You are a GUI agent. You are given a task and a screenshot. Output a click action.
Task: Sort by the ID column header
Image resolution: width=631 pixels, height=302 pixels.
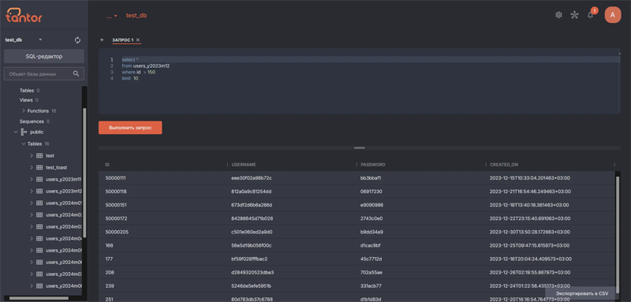pyautogui.click(x=107, y=165)
